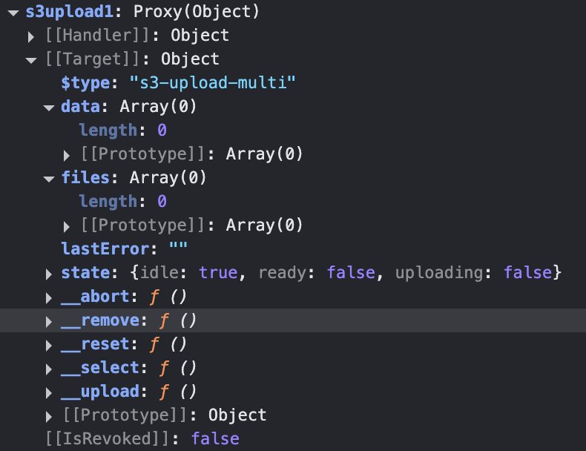The width and height of the screenshot is (586, 451).
Task: Expand the bottom [[Prototype]]: Object entry
Action: [49, 416]
